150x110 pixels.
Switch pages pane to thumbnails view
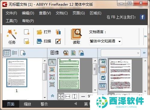[7, 53]
